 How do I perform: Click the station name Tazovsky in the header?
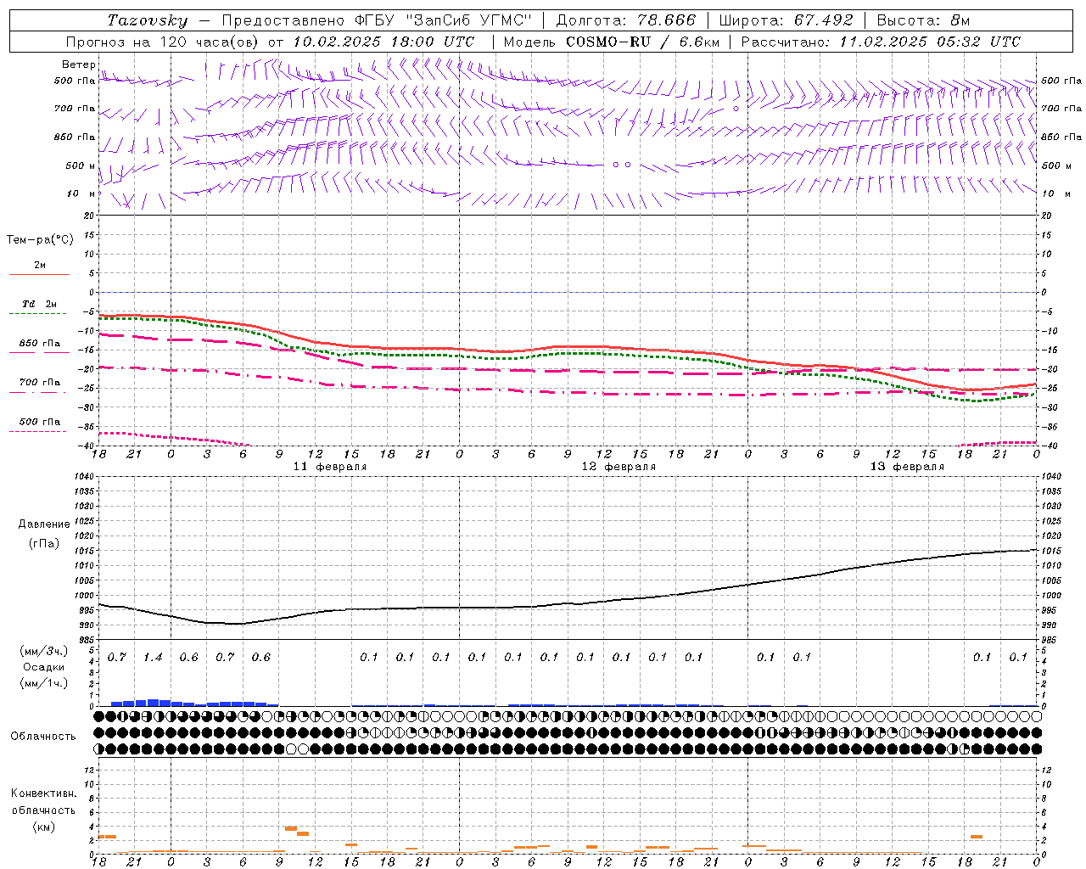(147, 20)
